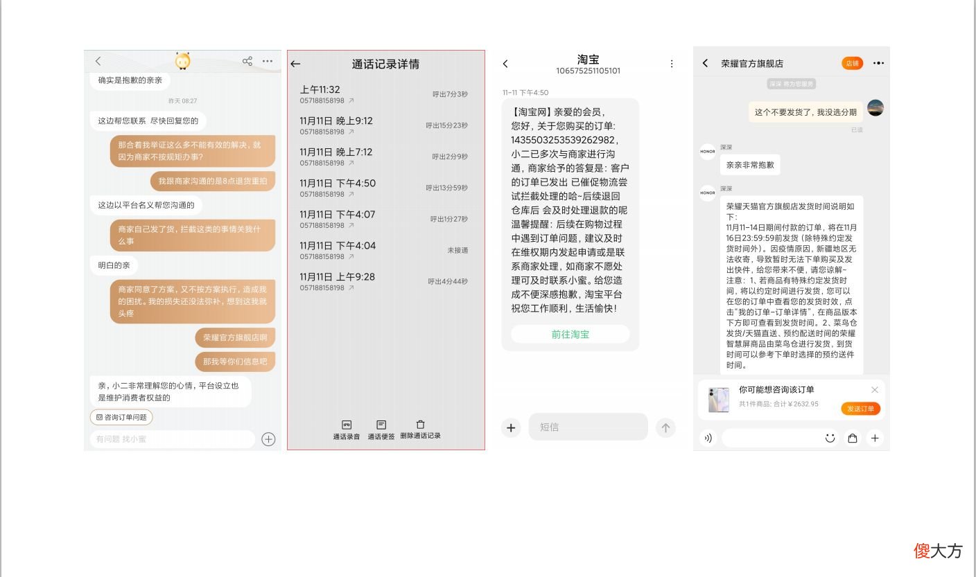Image resolution: width=976 pixels, height=577 pixels.
Task: Tap the 确实是抱歉的亲亲 message bubble
Action: 130,80
